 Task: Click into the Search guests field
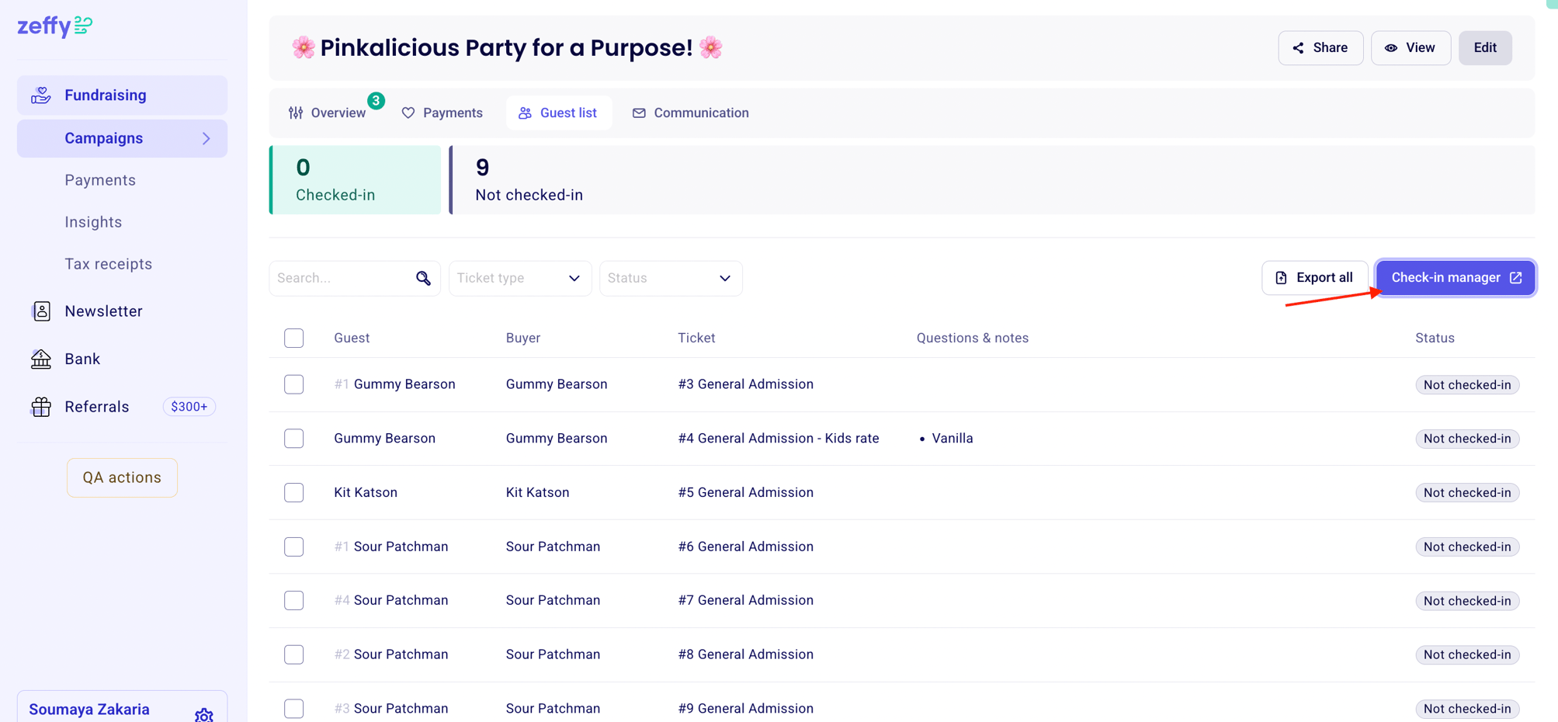tap(342, 278)
